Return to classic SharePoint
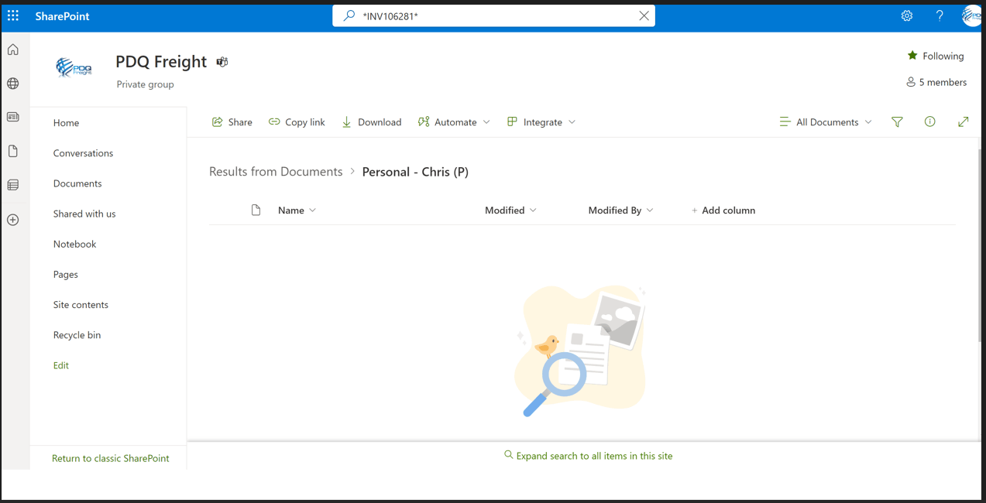The height and width of the screenshot is (503, 986). tap(110, 458)
